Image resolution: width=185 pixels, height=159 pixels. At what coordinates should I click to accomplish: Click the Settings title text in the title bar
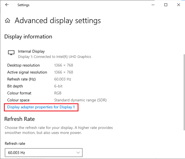click(23, 5)
